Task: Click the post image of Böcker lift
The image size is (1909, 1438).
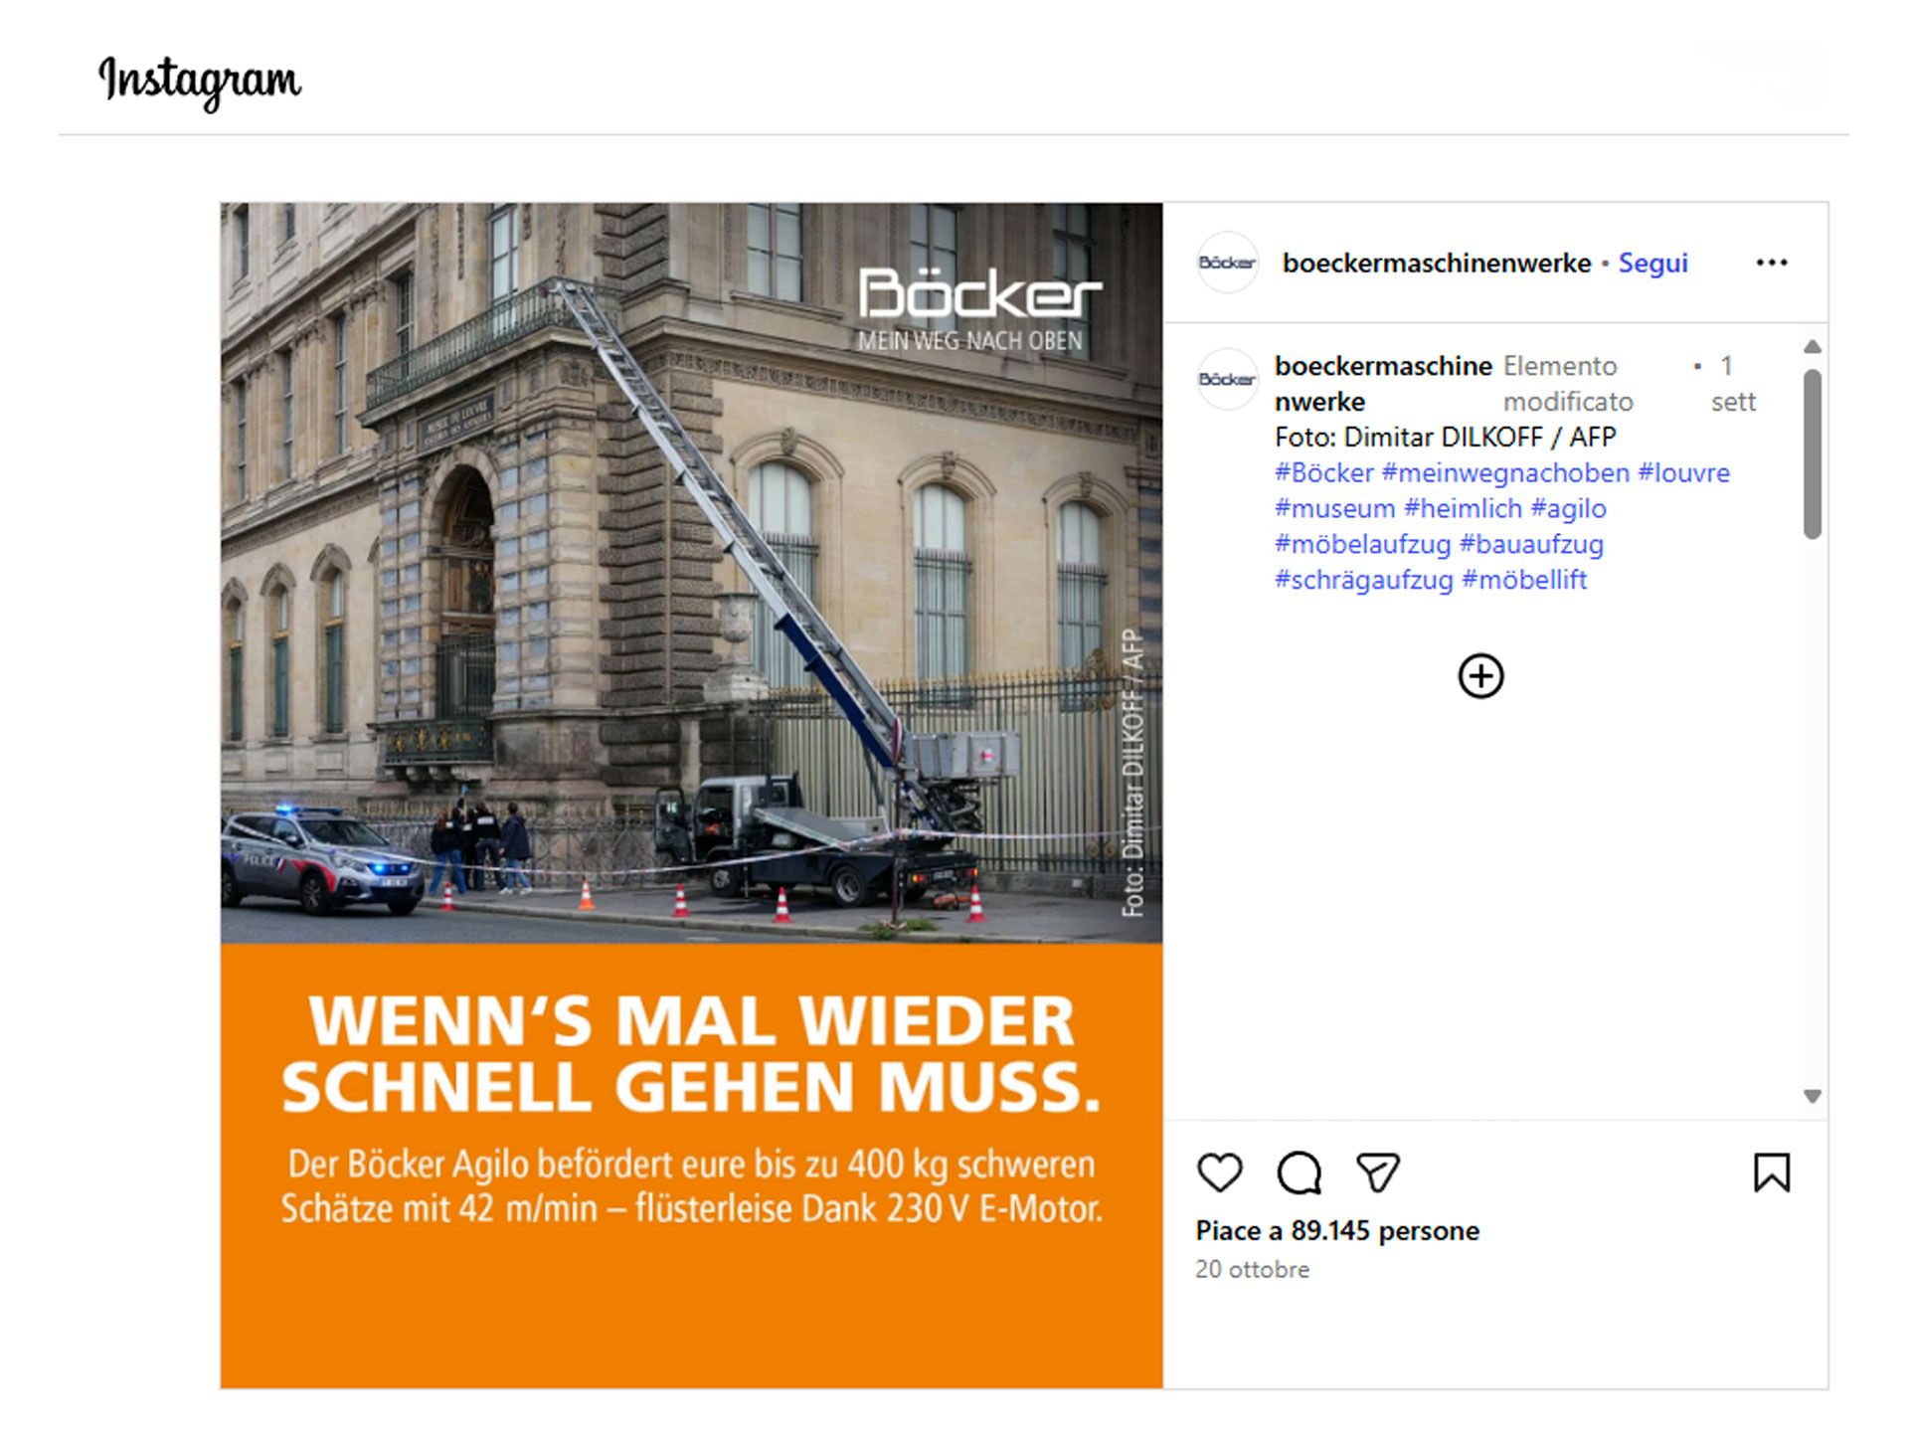Action: (691, 795)
